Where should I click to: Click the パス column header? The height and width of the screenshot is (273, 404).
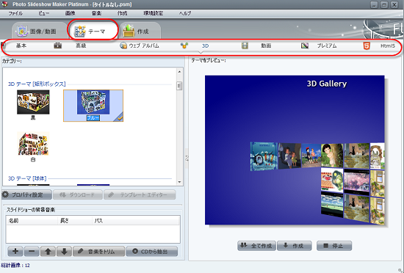tap(136, 220)
